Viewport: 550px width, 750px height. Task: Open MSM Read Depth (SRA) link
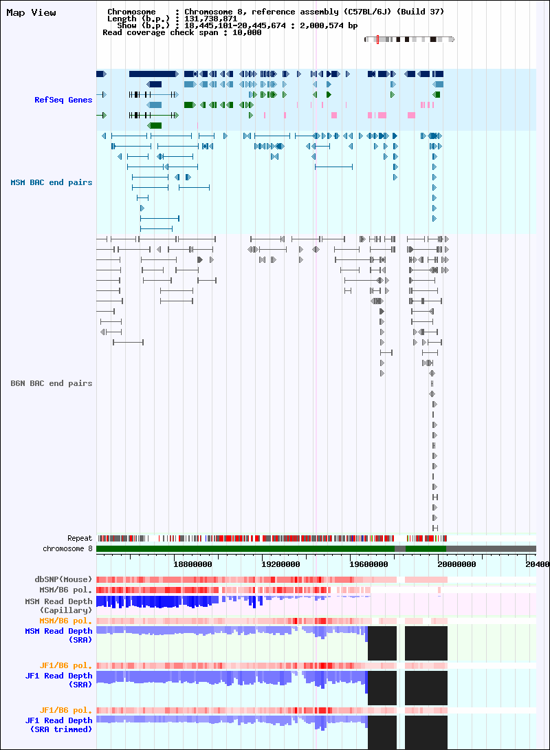coord(58,636)
